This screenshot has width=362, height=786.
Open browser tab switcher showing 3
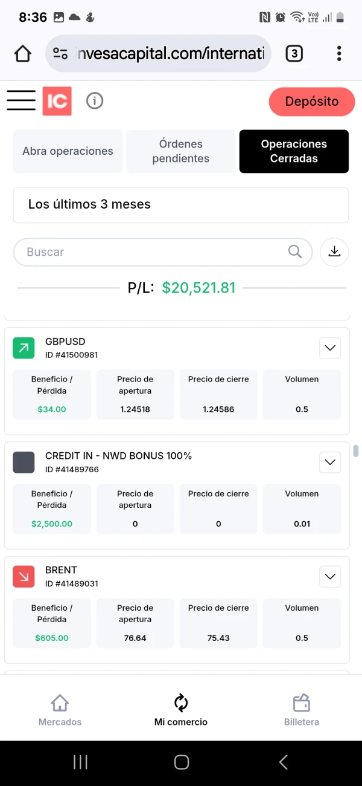pyautogui.click(x=294, y=54)
